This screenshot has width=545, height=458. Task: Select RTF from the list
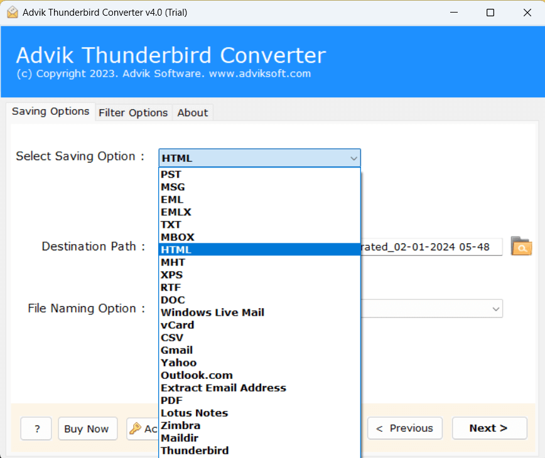pyautogui.click(x=260, y=287)
